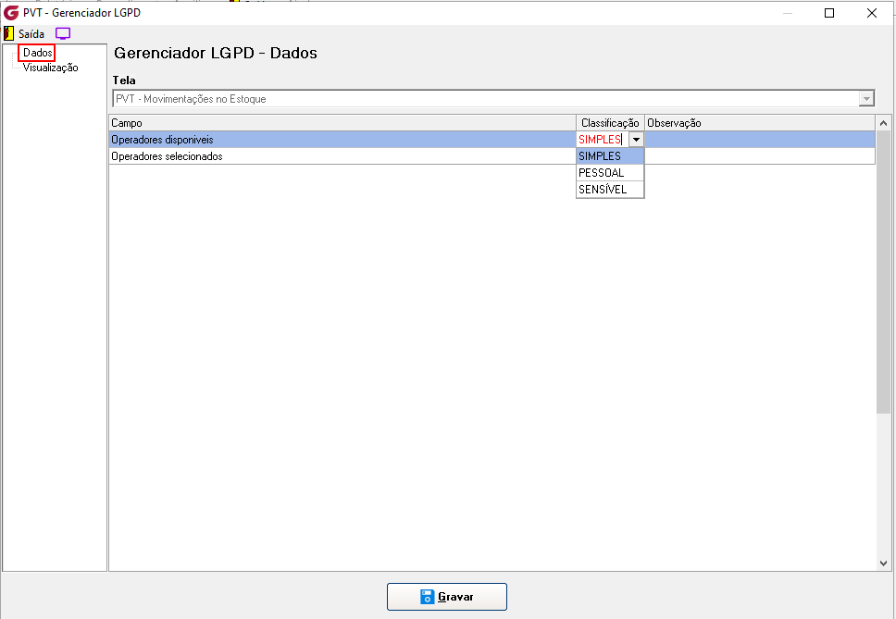Image resolution: width=896 pixels, height=619 pixels.
Task: Toggle the Classificação dropdown arrow
Action: click(x=636, y=140)
